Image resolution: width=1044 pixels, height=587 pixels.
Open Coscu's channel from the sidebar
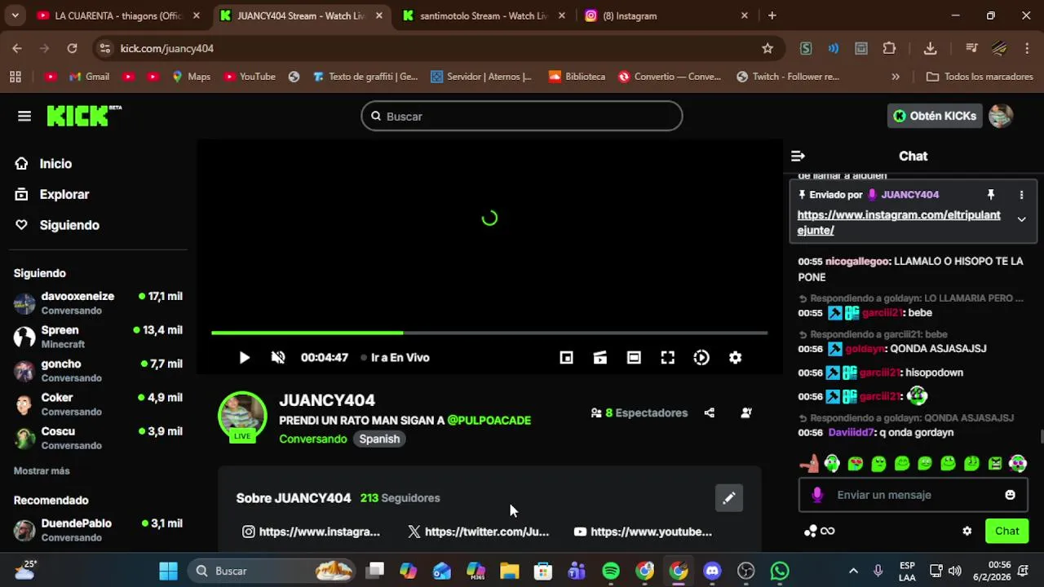(98, 438)
